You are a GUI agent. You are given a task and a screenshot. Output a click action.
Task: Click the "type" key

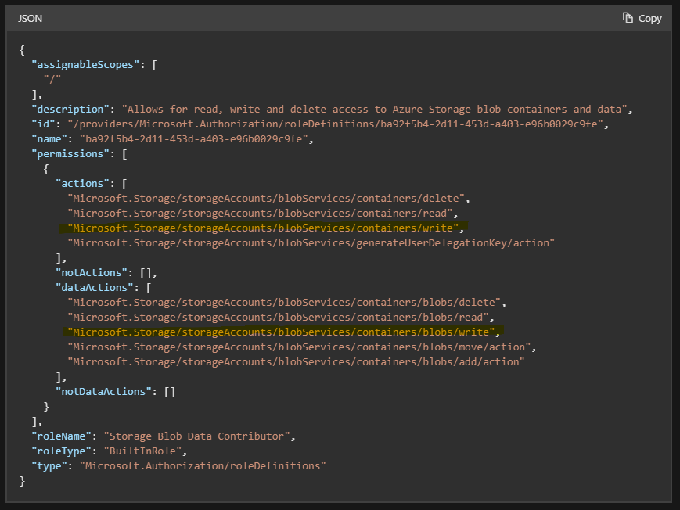pos(49,465)
